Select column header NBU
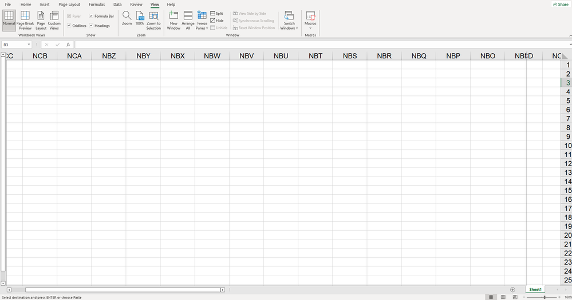572x300 pixels. (281, 55)
